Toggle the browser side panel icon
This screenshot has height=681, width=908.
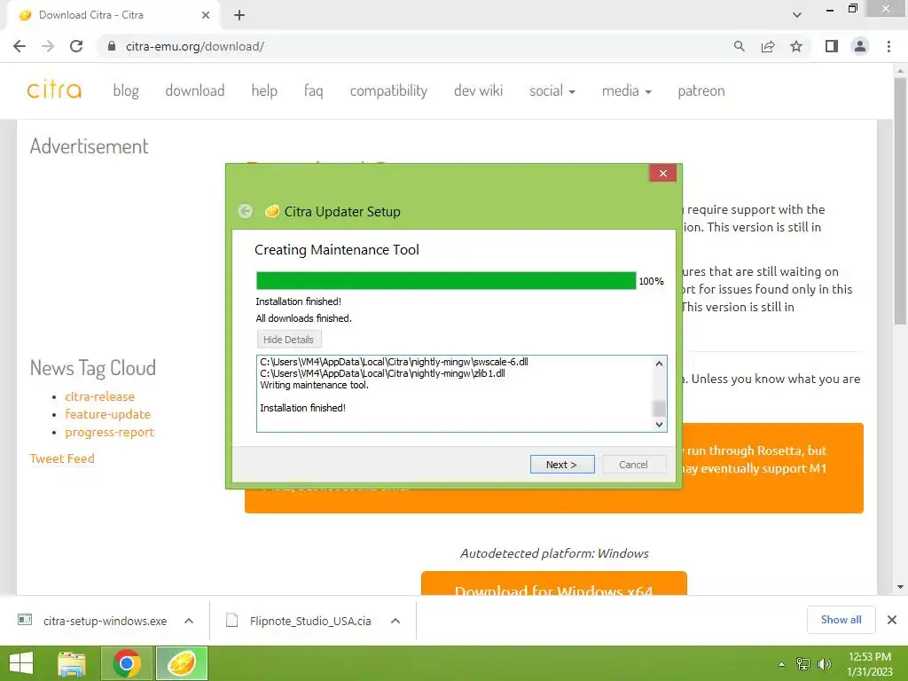point(832,46)
